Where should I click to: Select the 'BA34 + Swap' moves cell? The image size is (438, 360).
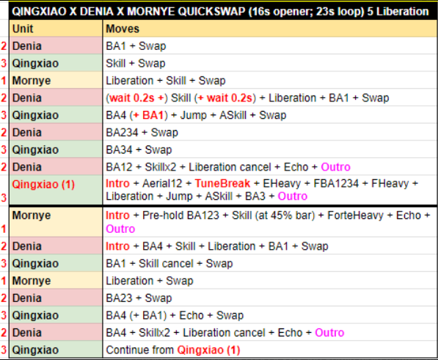(269, 150)
